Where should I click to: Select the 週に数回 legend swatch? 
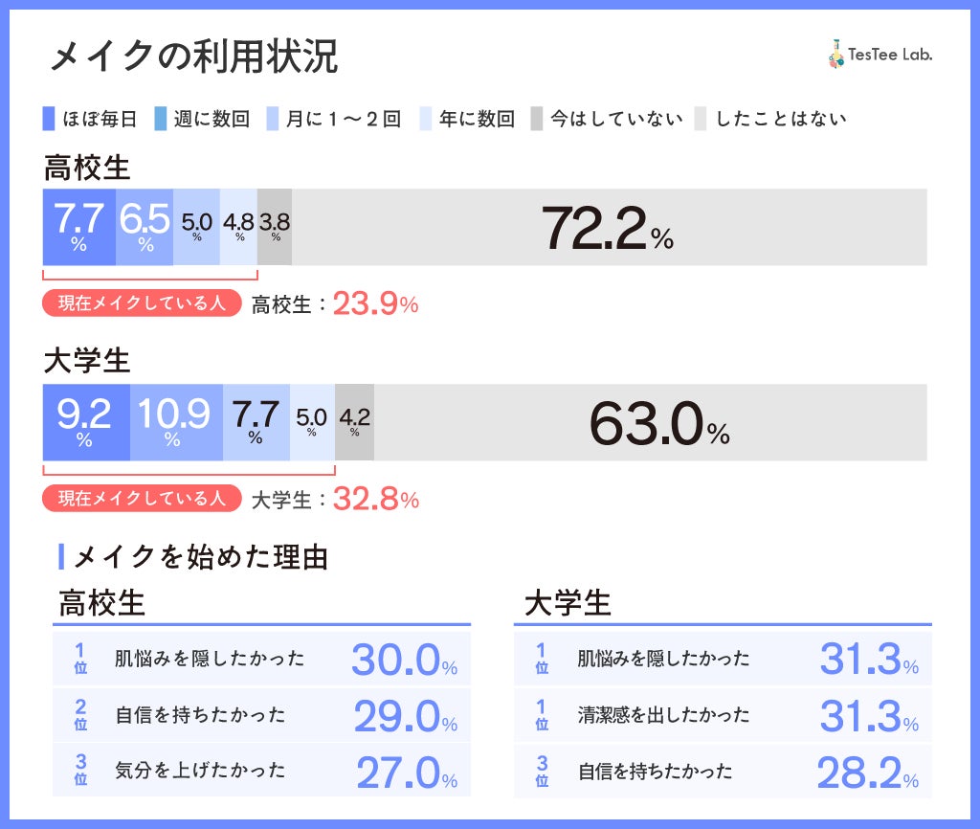point(161,119)
